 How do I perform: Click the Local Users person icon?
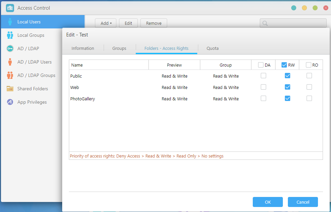(x=10, y=22)
